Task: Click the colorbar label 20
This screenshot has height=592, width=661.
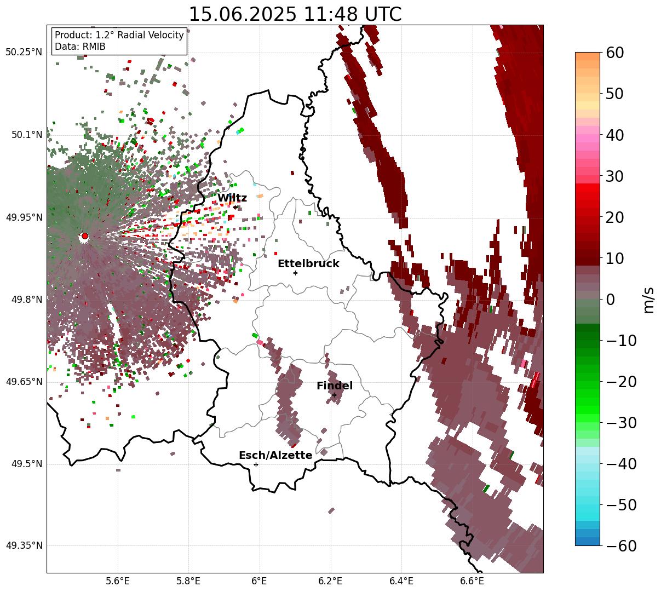Action: pyautogui.click(x=614, y=217)
